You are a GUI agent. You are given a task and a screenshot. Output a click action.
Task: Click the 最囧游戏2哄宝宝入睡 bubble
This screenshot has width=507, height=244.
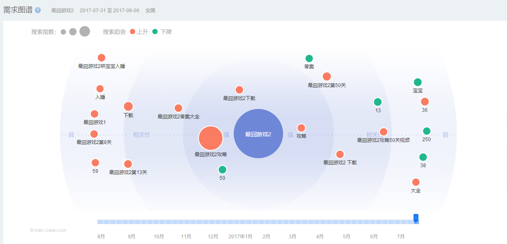[101, 58]
